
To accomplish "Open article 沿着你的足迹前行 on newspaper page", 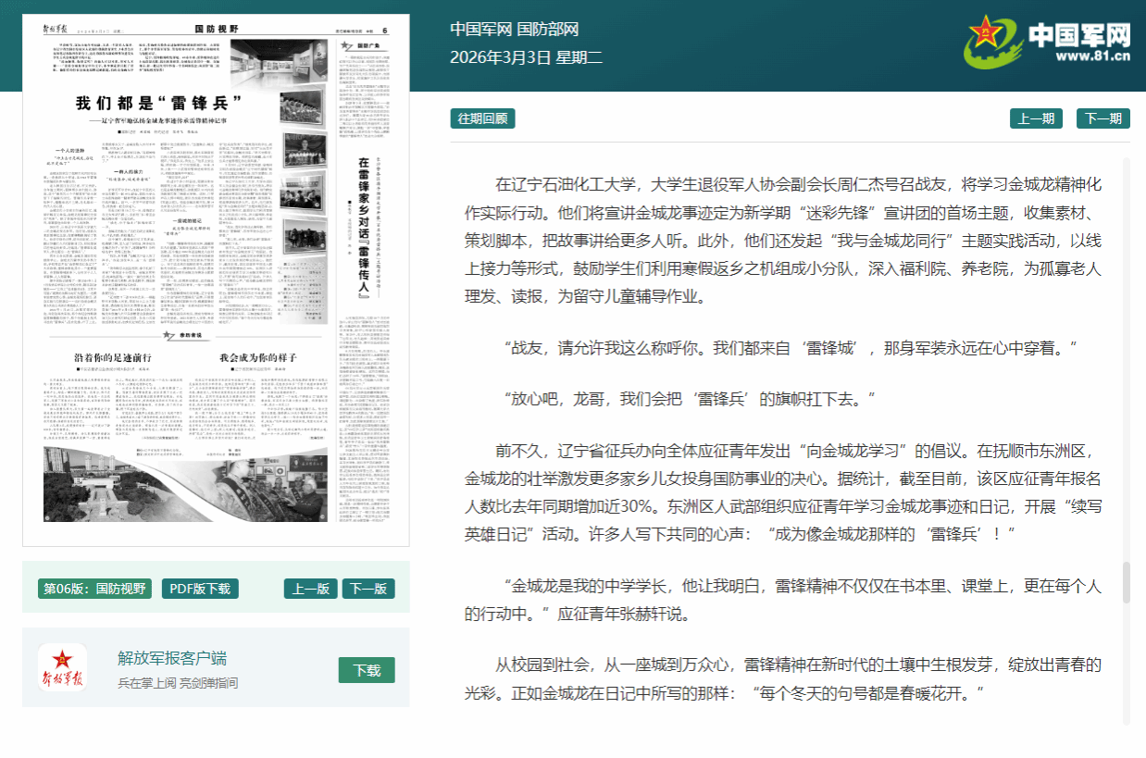I will point(112,356).
